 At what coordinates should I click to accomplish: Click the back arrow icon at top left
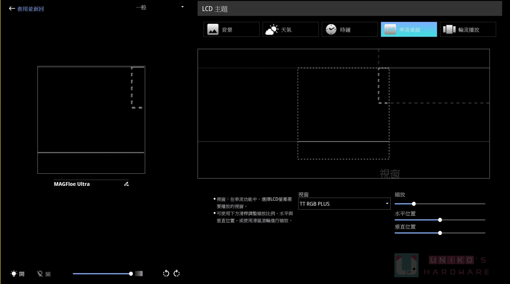tap(12, 8)
